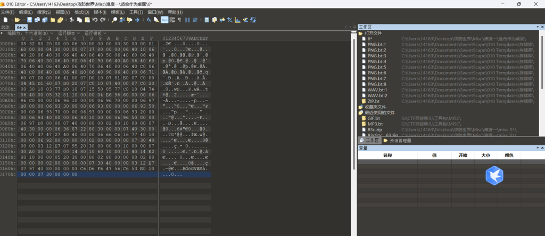Toggle the paragraph whitespace display icon
Viewport: 545px width, 236px height.
[179, 20]
